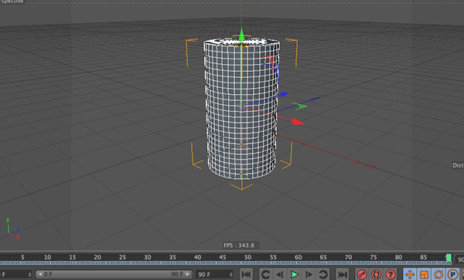Click frame 70 on the timeline ruler
The image size is (464, 280).
tap(348, 257)
